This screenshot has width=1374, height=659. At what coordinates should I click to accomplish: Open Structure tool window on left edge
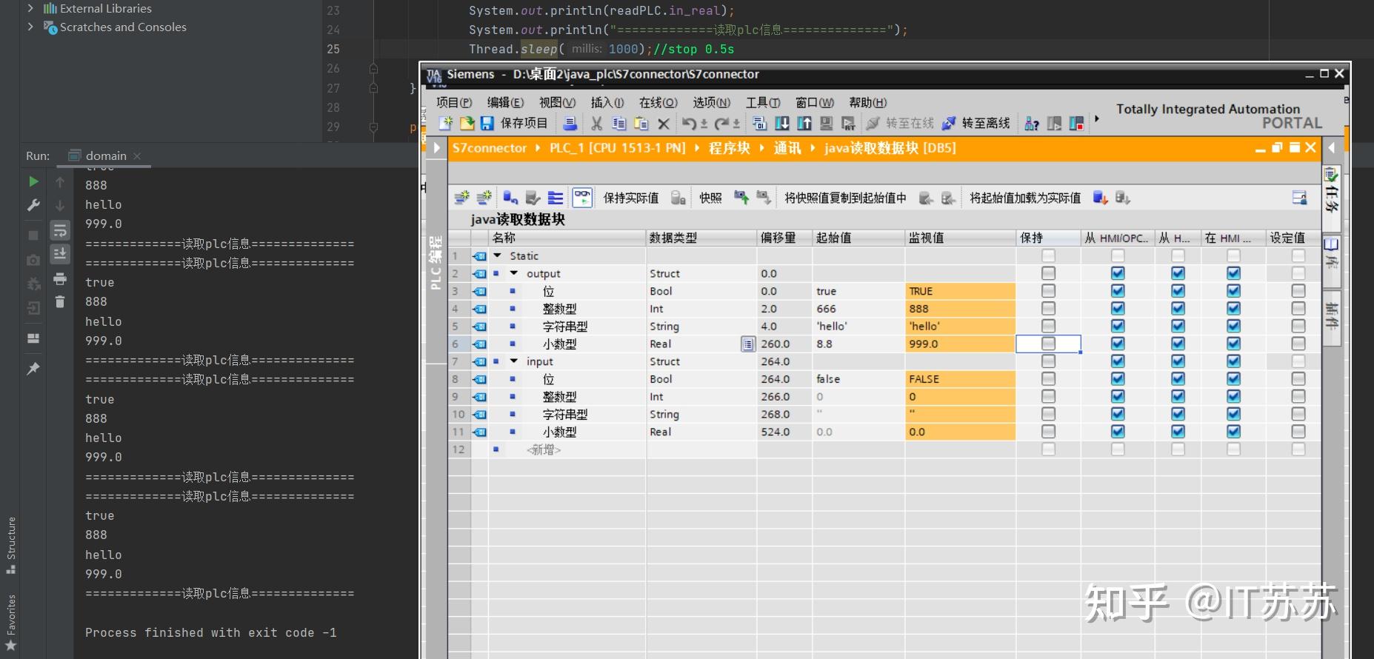pyautogui.click(x=10, y=545)
